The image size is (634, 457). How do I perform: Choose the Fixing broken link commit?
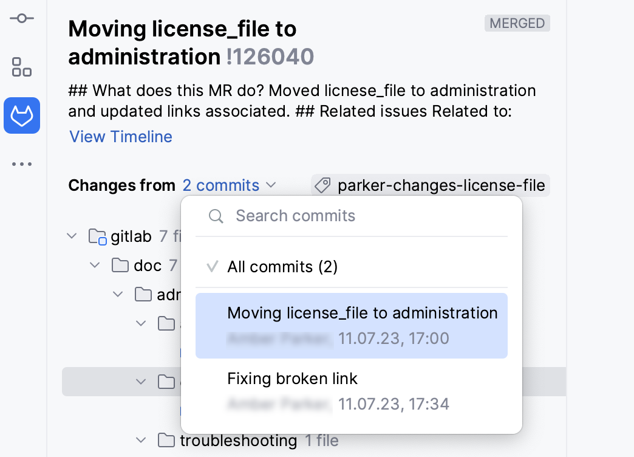pyautogui.click(x=351, y=391)
